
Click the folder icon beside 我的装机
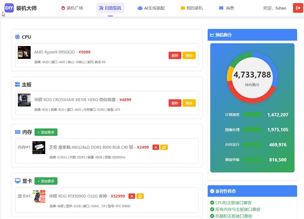pos(183,8)
